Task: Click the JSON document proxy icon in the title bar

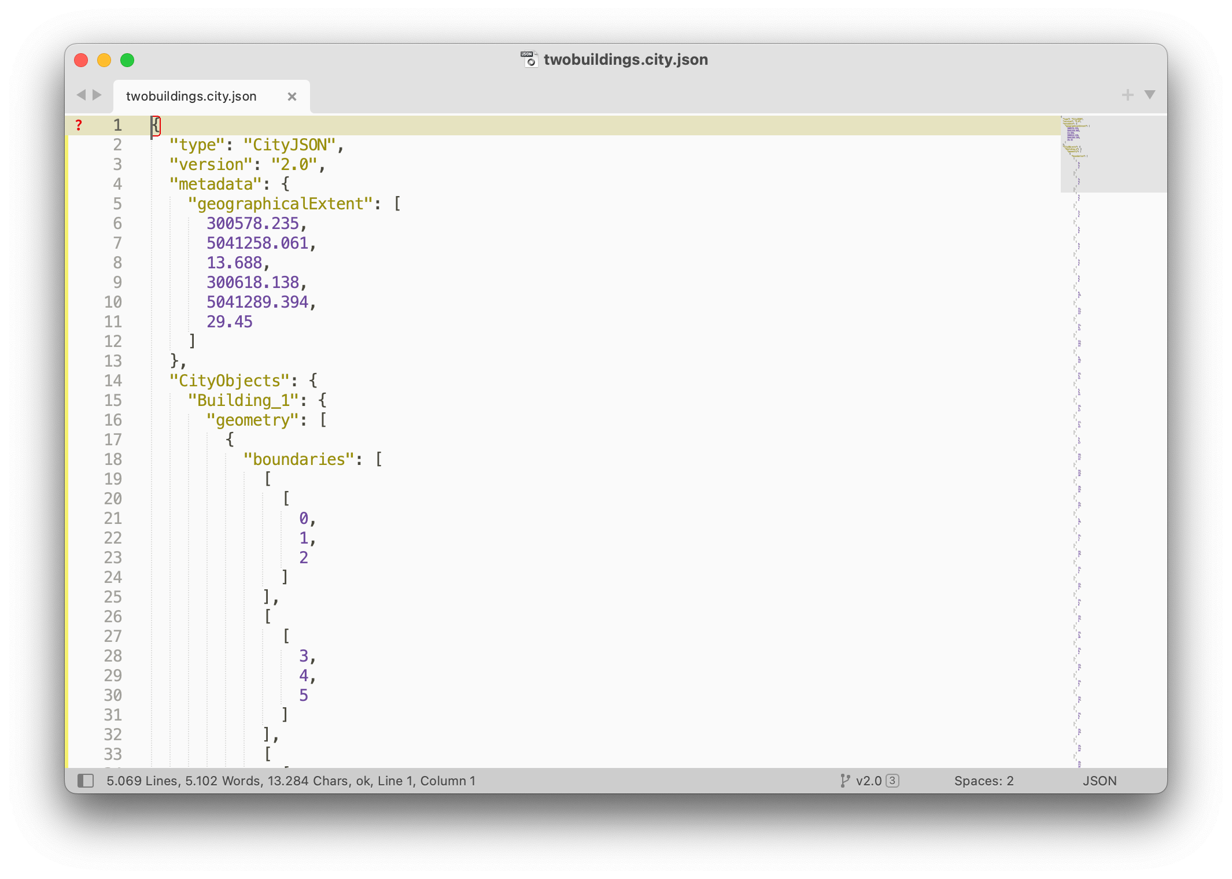Action: point(528,59)
